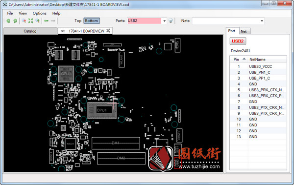Open the Options menu

pos(39,13)
